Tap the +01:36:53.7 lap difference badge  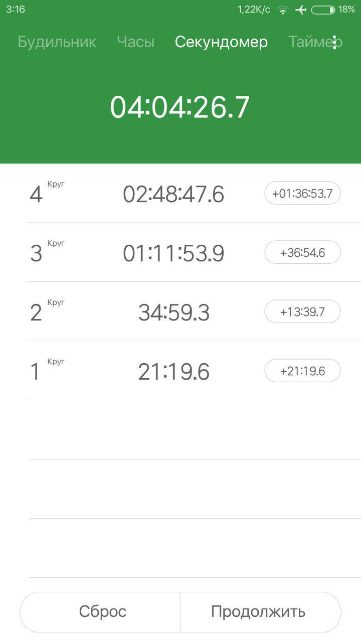(302, 193)
